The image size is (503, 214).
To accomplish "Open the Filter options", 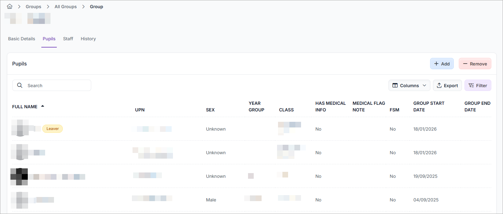I will [478, 86].
